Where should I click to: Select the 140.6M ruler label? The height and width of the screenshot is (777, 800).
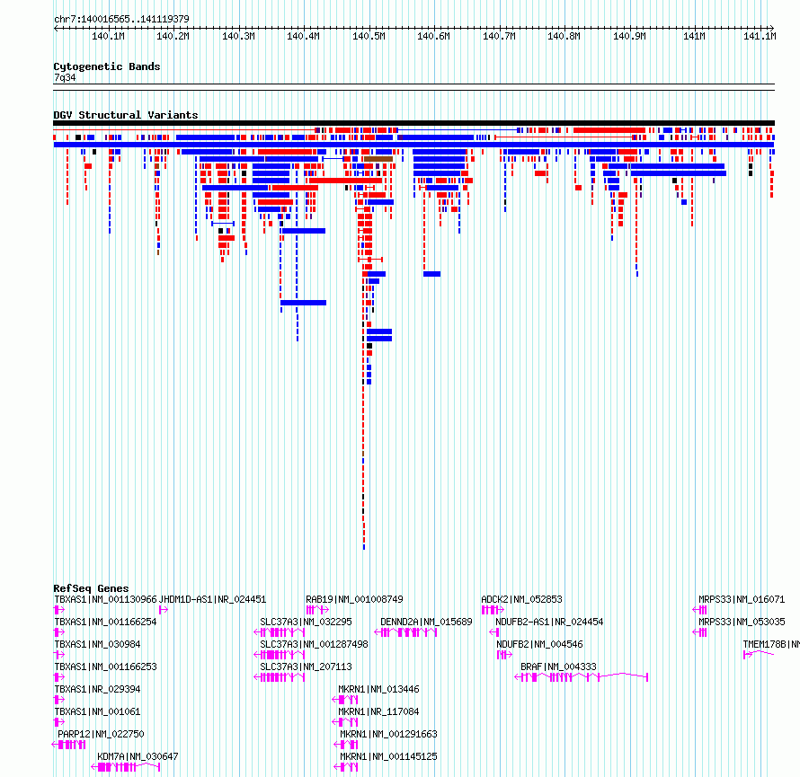pos(433,36)
